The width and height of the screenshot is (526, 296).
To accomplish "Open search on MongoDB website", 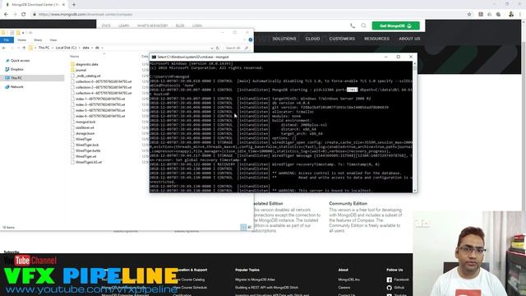I will pyautogui.click(x=363, y=25).
